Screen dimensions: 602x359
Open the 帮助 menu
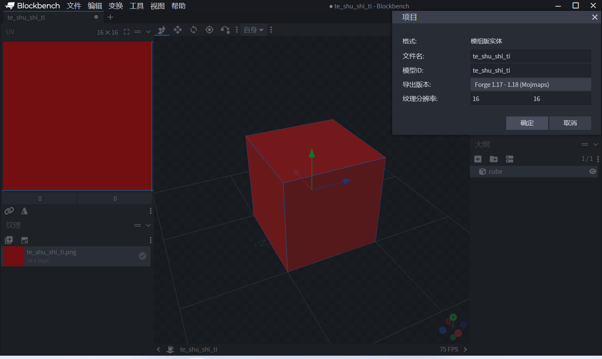tap(179, 6)
